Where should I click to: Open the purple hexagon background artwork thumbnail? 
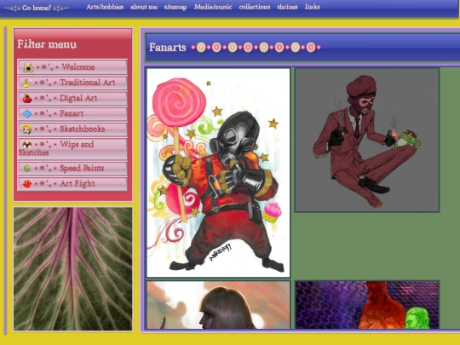[367, 305]
